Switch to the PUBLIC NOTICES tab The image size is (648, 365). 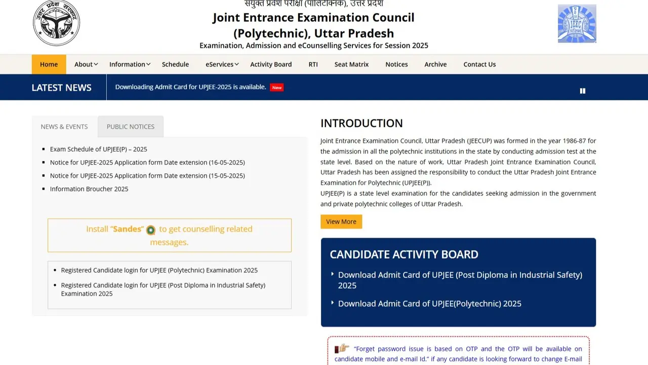130,126
